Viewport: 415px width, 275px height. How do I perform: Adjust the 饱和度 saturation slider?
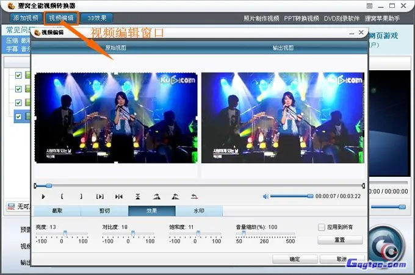[198, 233]
